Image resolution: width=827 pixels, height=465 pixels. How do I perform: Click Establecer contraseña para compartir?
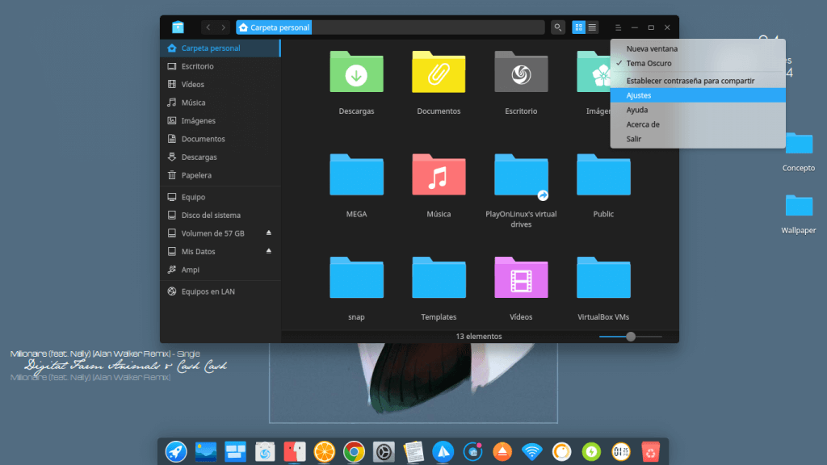(x=690, y=81)
